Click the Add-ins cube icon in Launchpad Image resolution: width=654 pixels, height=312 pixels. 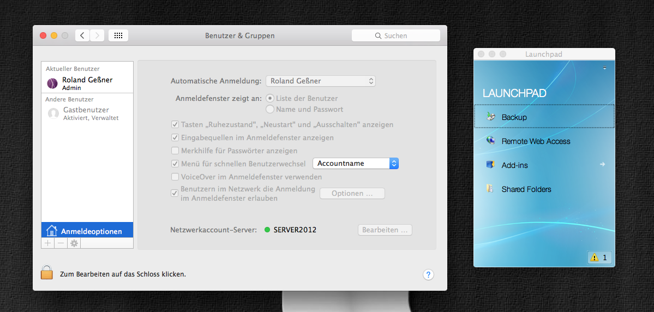pyautogui.click(x=490, y=165)
